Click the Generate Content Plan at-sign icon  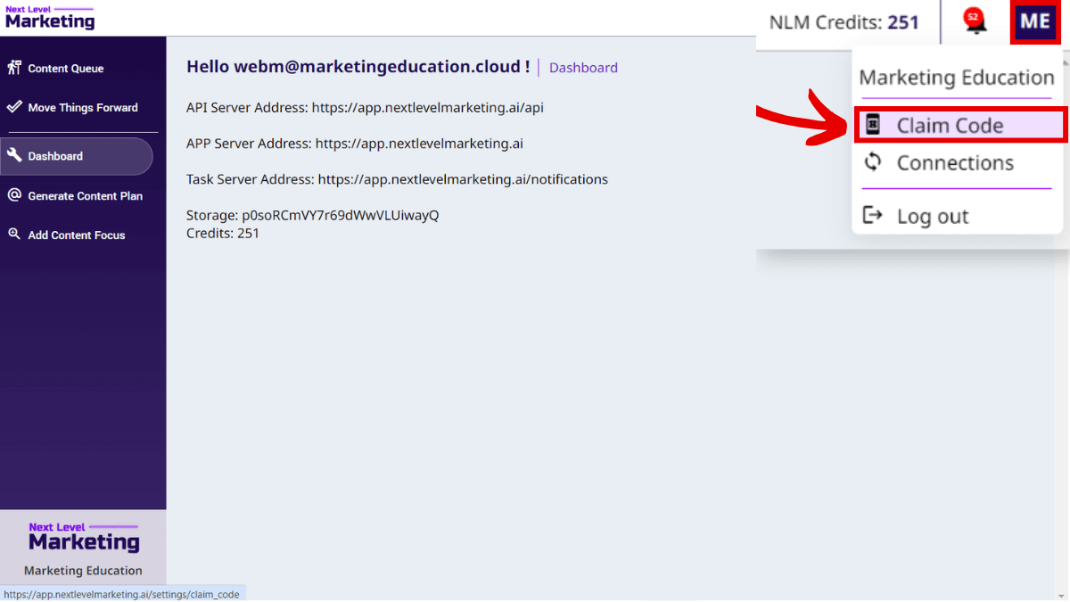pyautogui.click(x=14, y=195)
